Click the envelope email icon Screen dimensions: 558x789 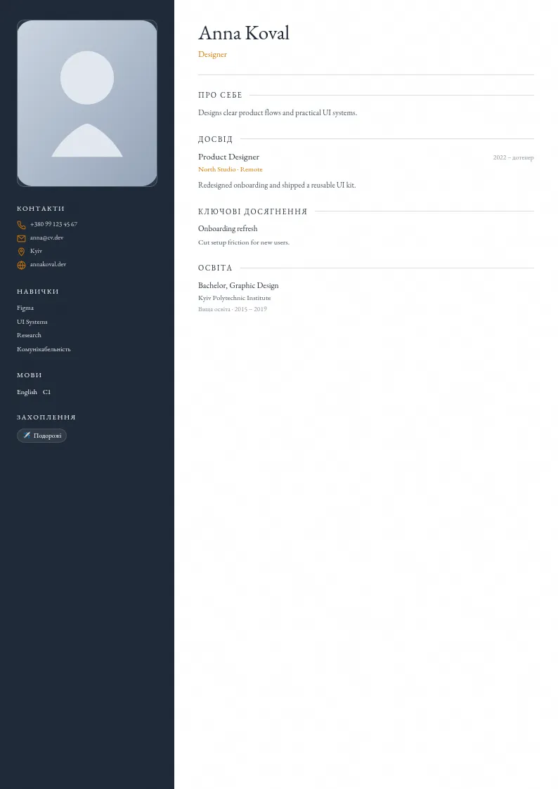21,238
